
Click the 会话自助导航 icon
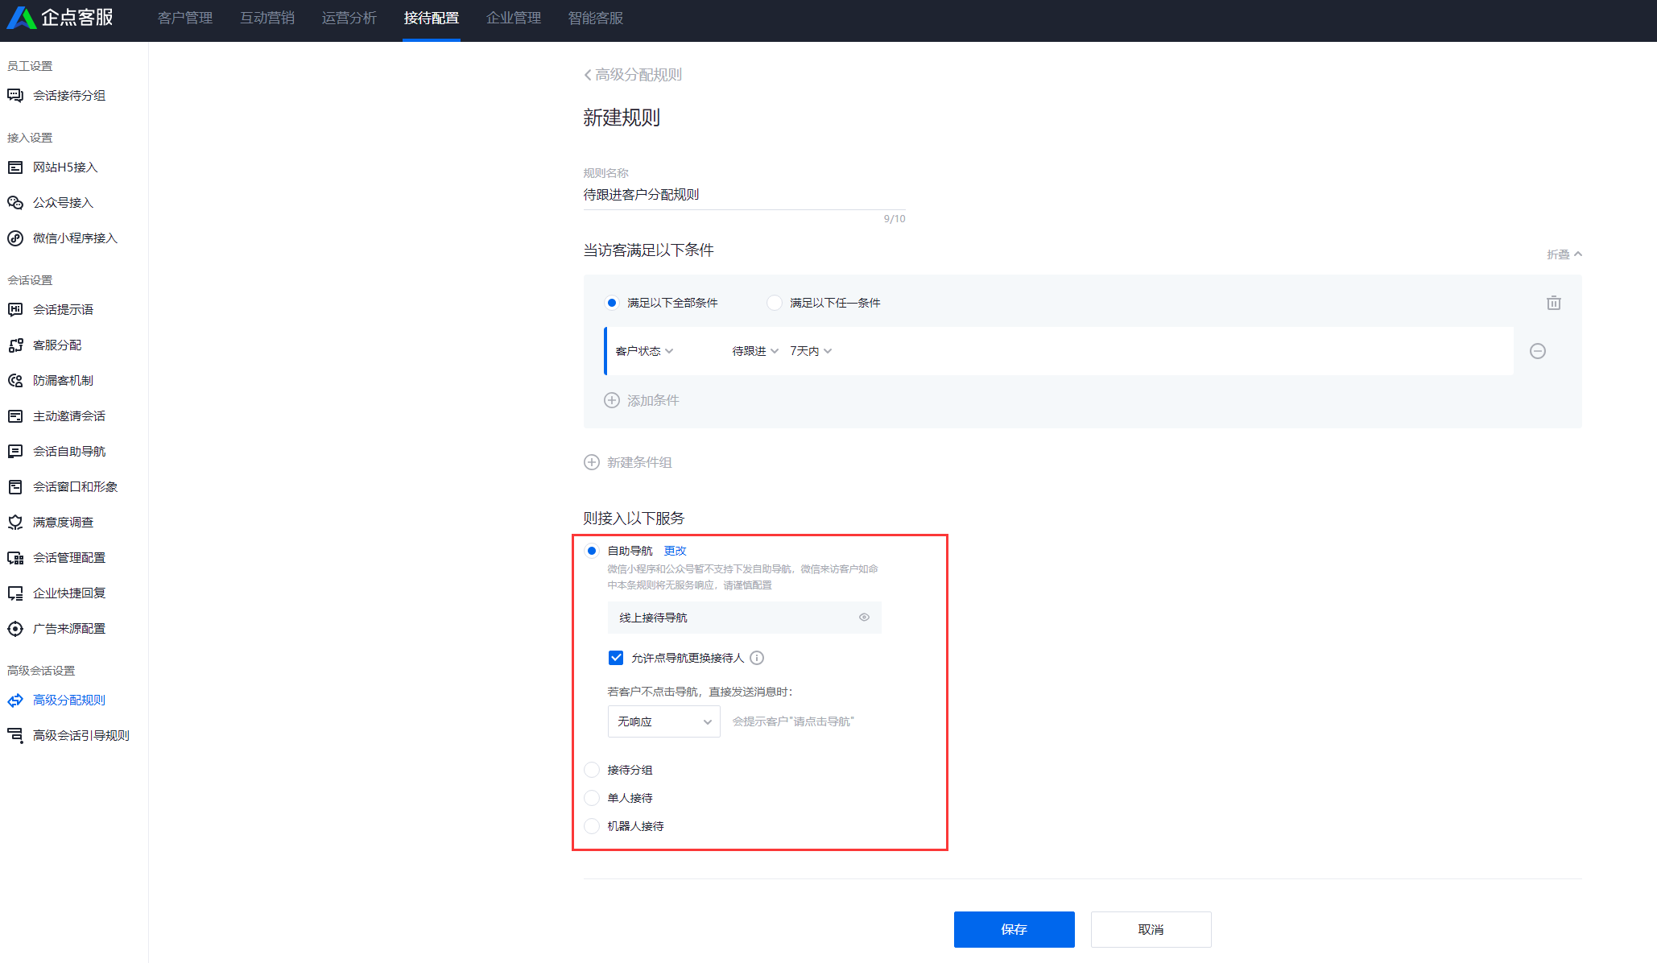coord(15,452)
